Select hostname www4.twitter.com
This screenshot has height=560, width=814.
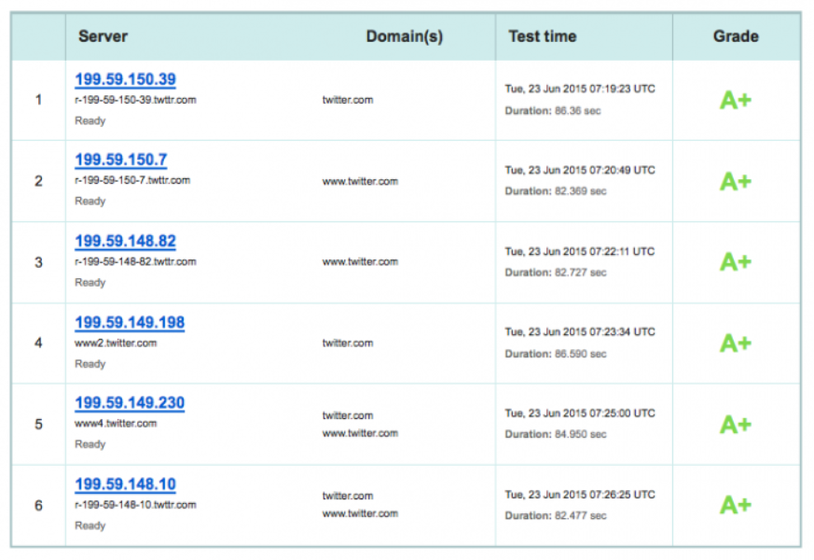click(116, 424)
